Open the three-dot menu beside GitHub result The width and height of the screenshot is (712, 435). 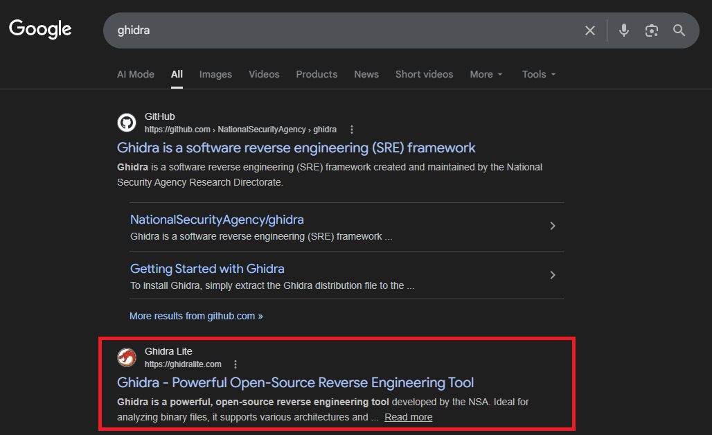click(x=351, y=130)
